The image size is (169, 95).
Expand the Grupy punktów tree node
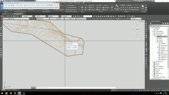153,31
